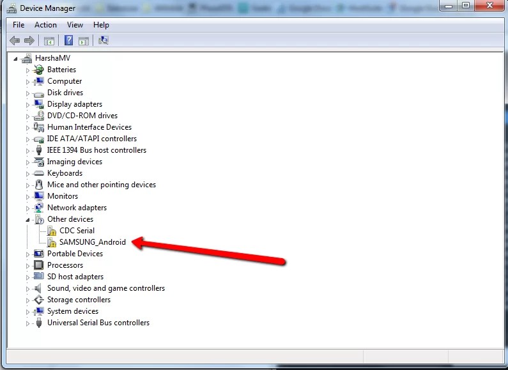Click the Disk drives category icon
The height and width of the screenshot is (370, 508).
click(39, 95)
